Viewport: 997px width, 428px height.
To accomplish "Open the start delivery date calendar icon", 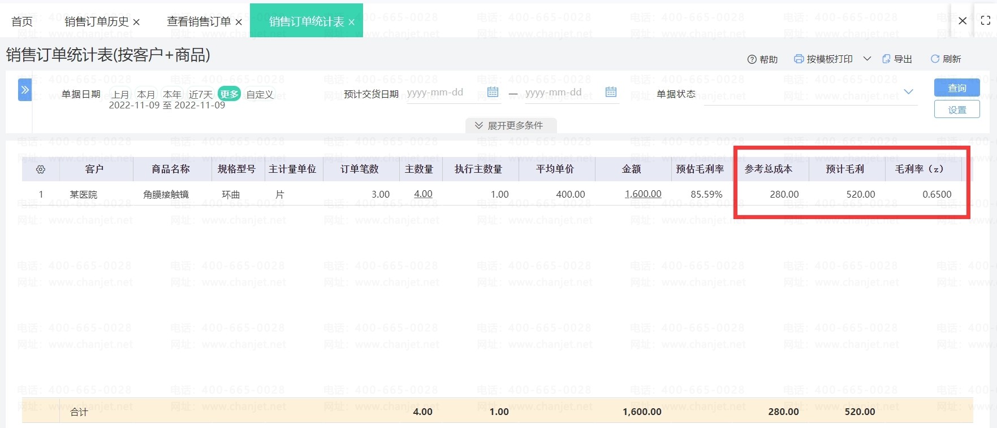I will [493, 92].
